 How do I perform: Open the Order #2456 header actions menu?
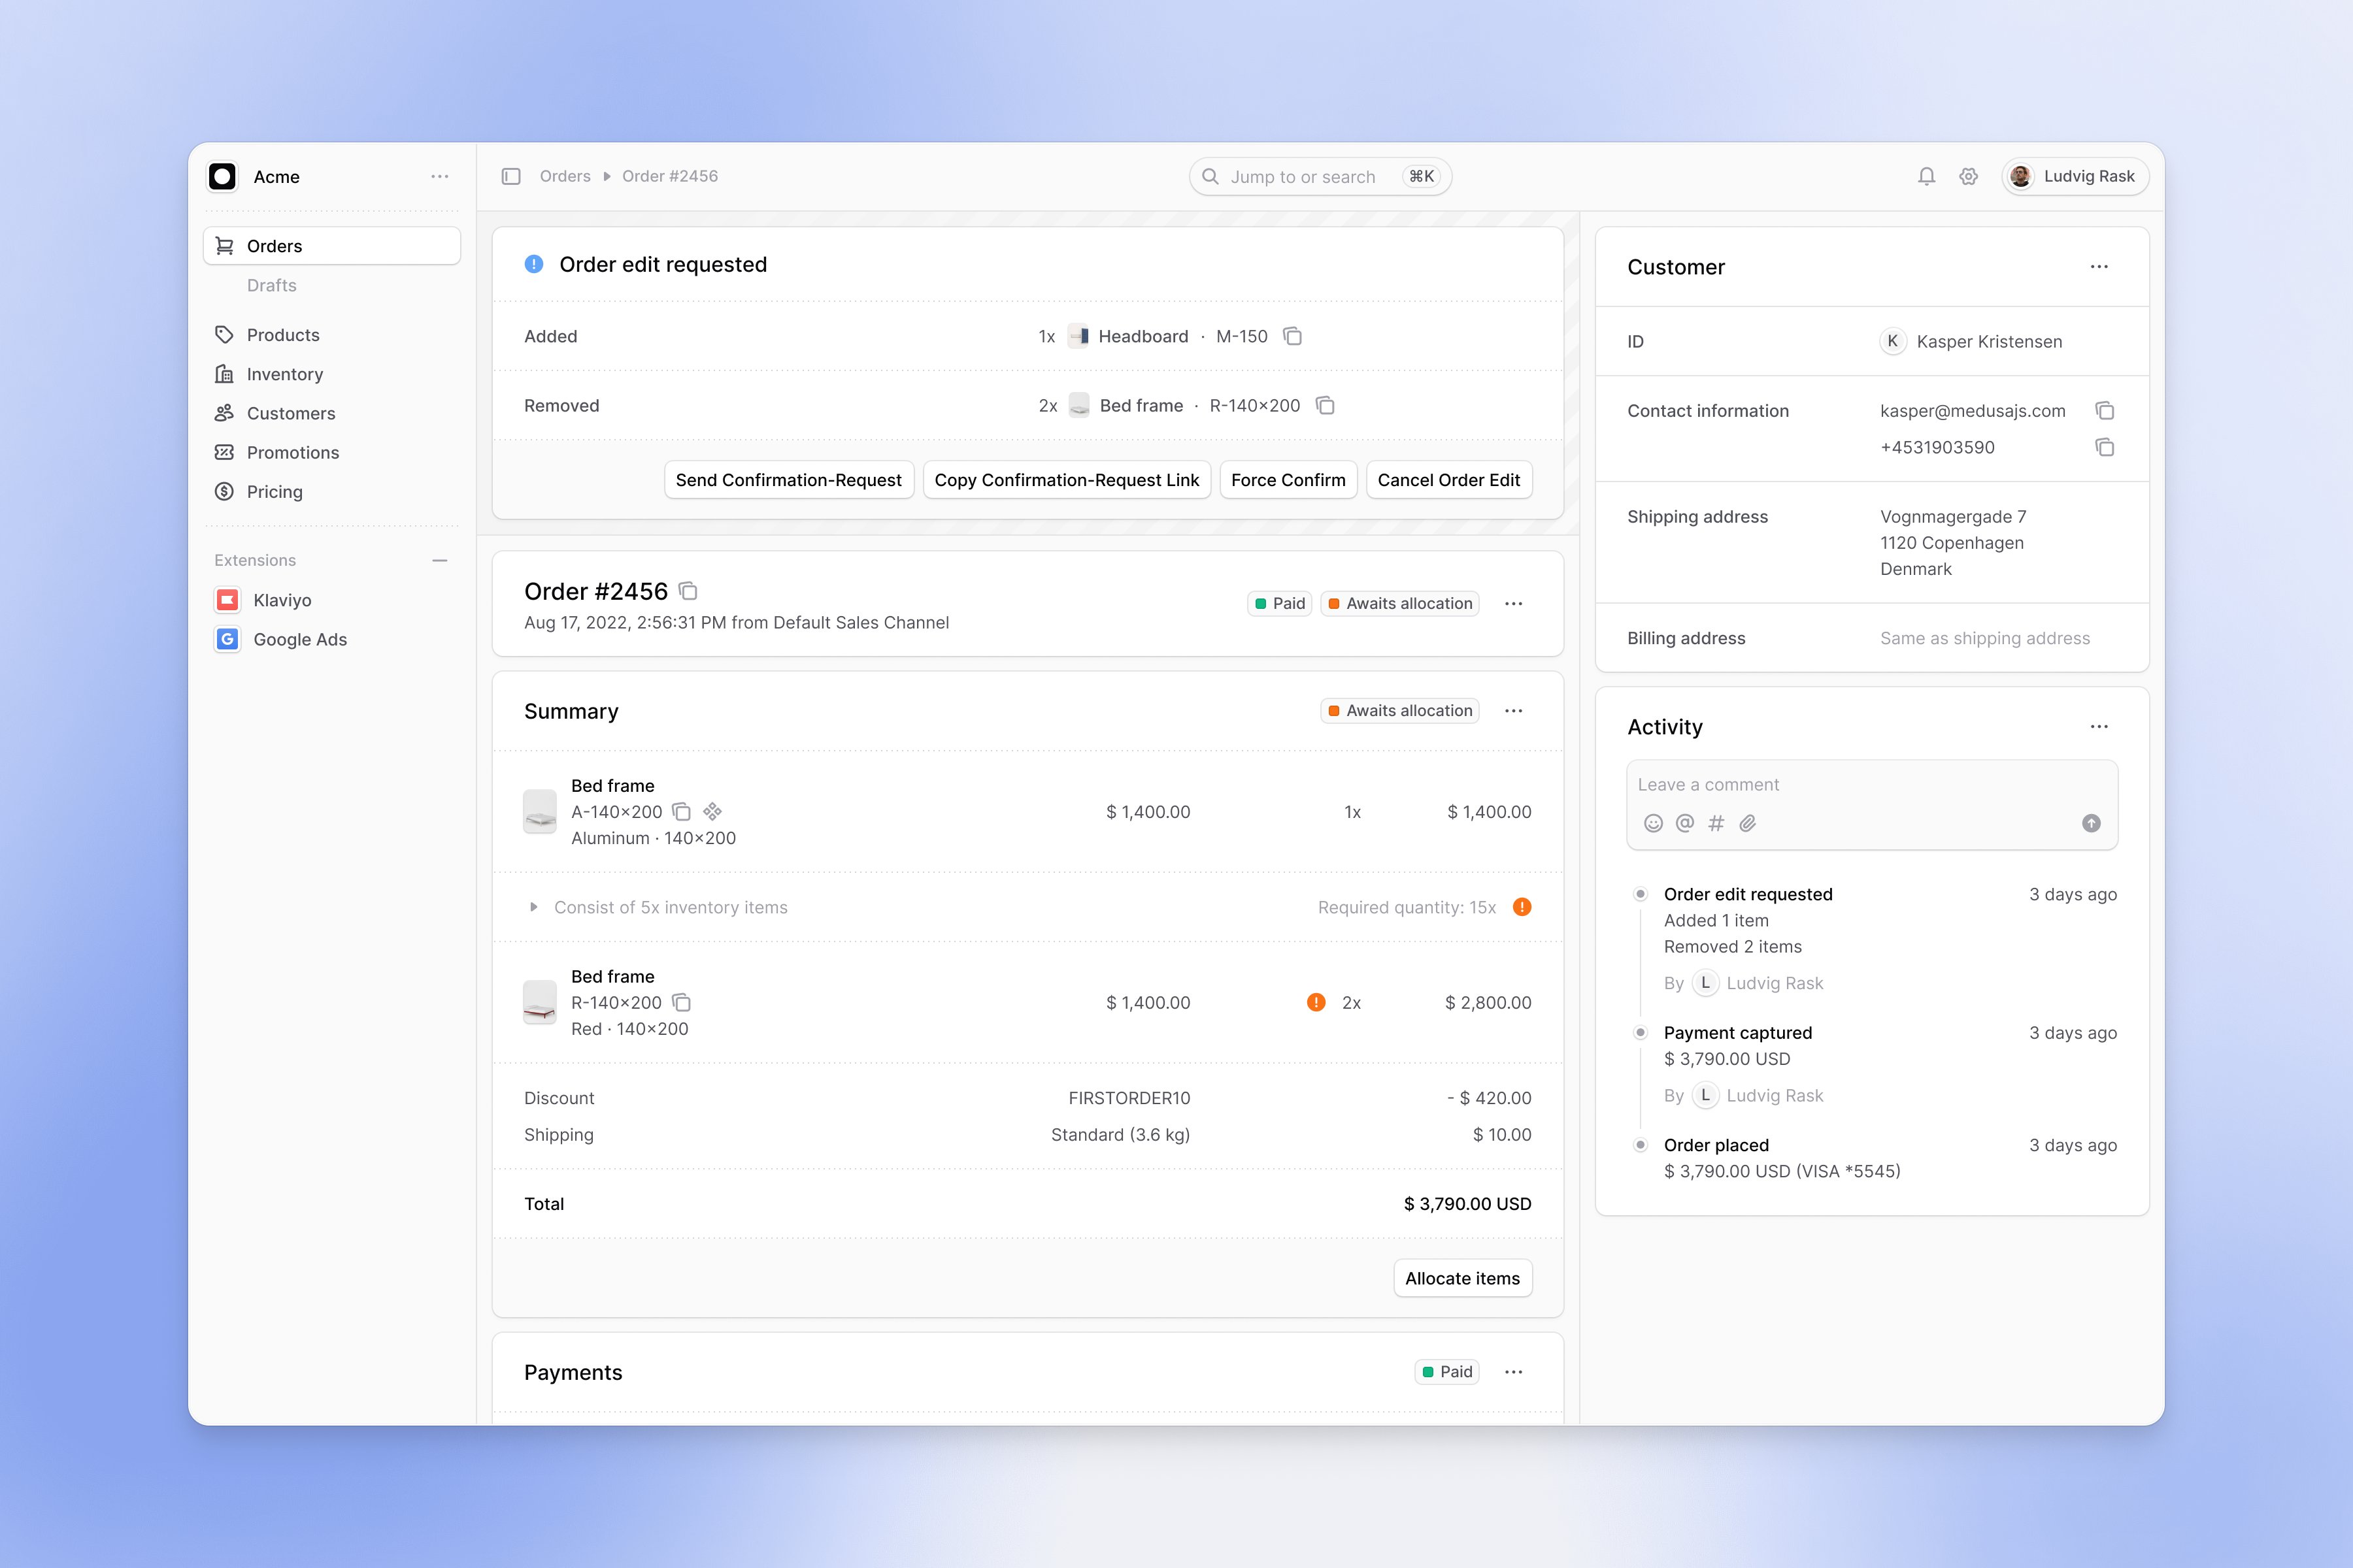(x=1514, y=604)
